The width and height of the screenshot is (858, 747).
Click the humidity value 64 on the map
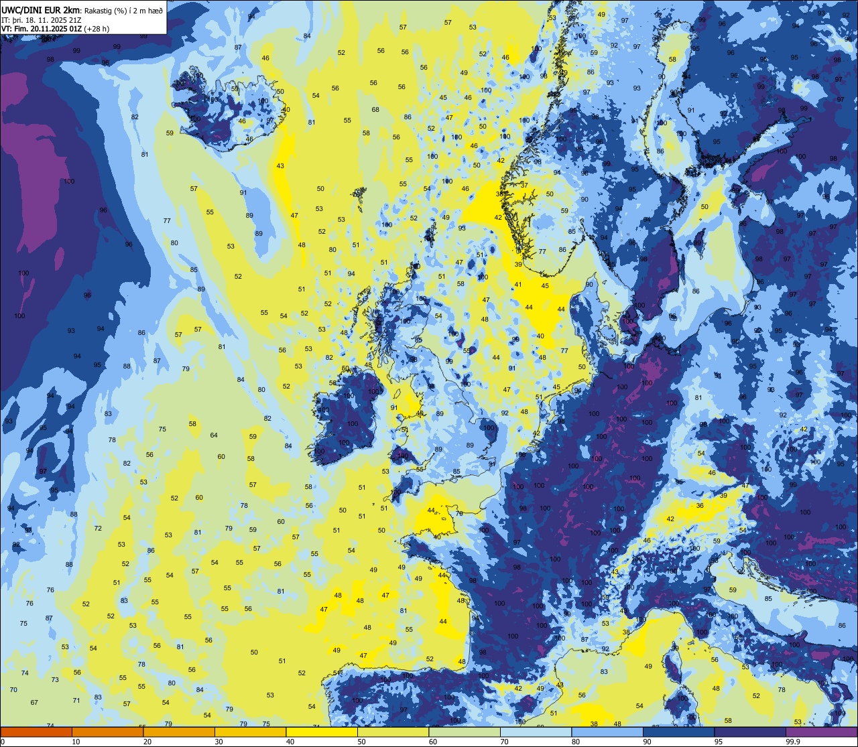214,435
